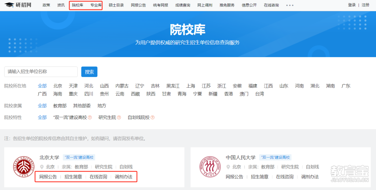The height and width of the screenshot is (190, 376).
Task: Filter schools by 山西
Action: [104, 86]
